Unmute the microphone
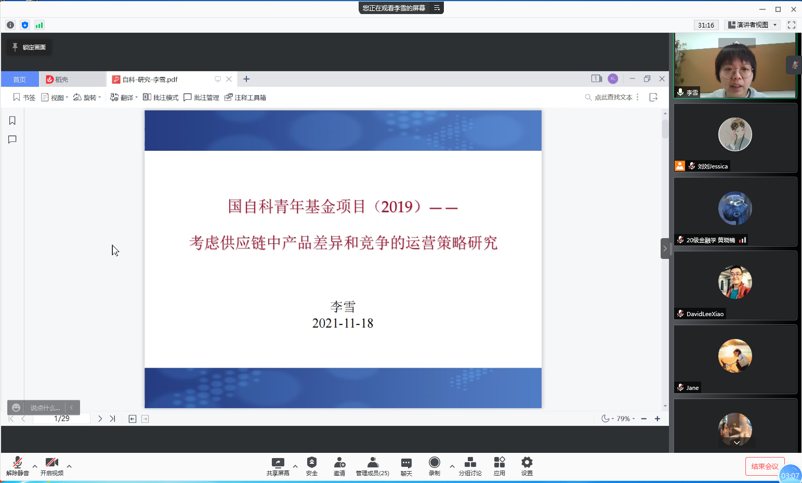The image size is (802, 483). point(17,466)
